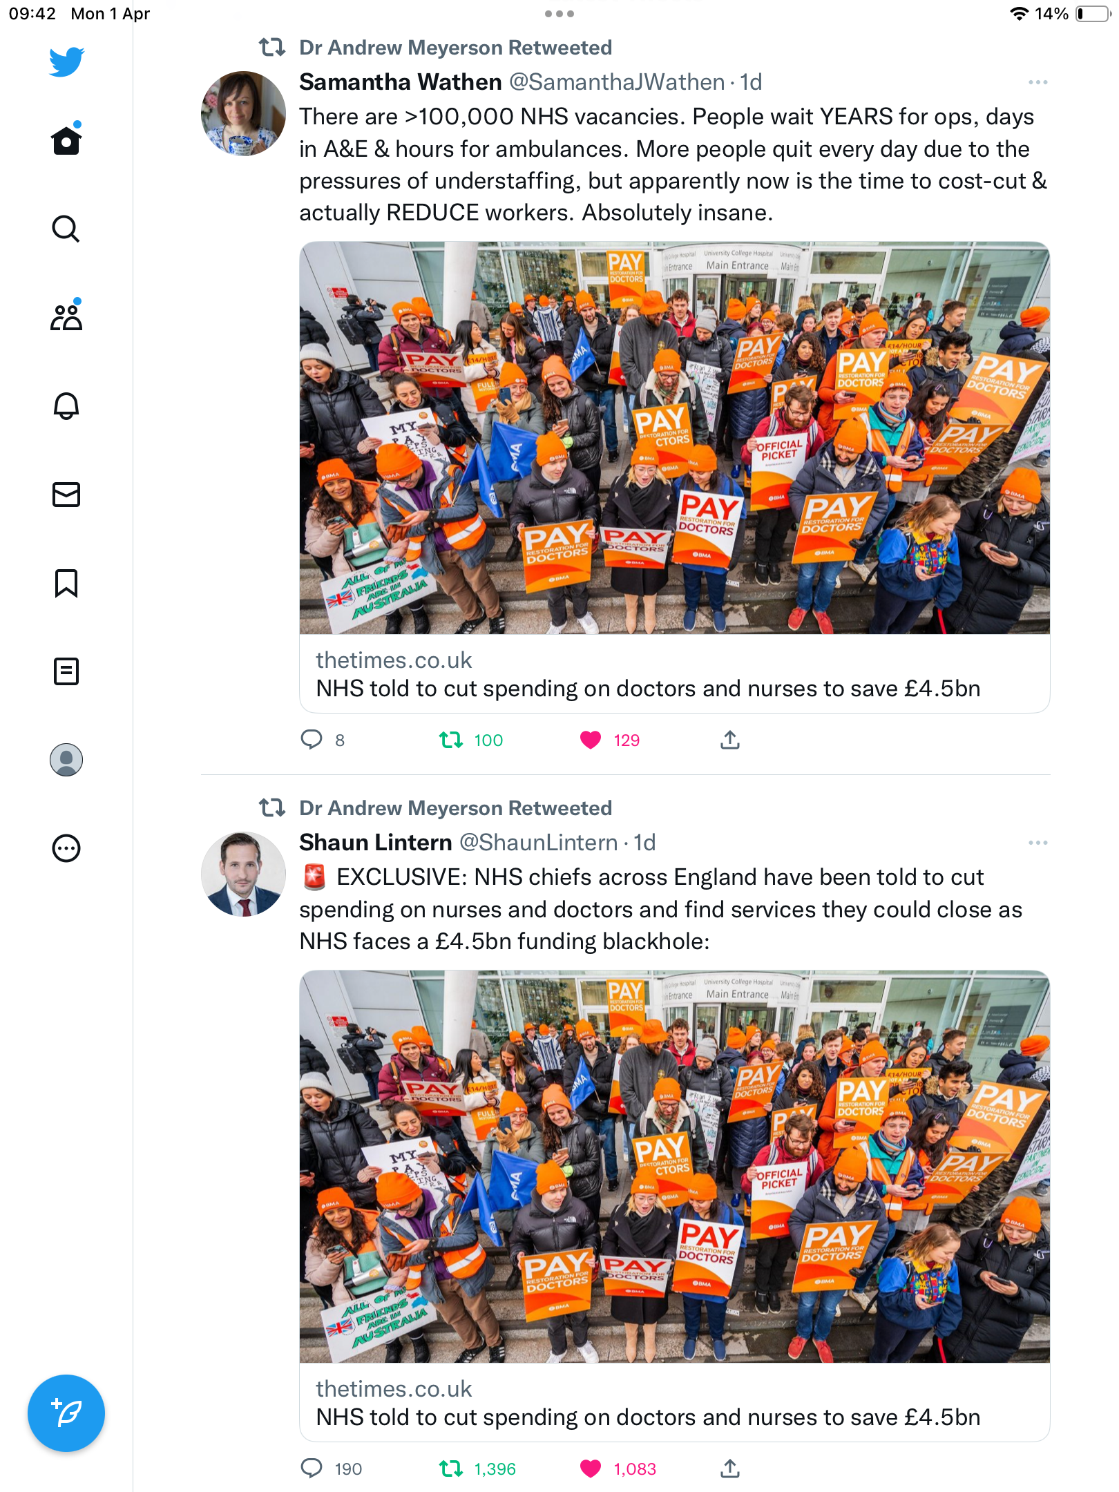Open Bookmarks icon in sidebar
Screen dimensions: 1119x1492
pos(66,583)
